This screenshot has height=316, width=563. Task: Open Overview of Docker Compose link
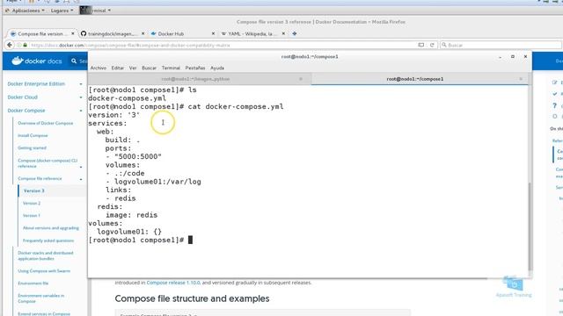[45, 123]
